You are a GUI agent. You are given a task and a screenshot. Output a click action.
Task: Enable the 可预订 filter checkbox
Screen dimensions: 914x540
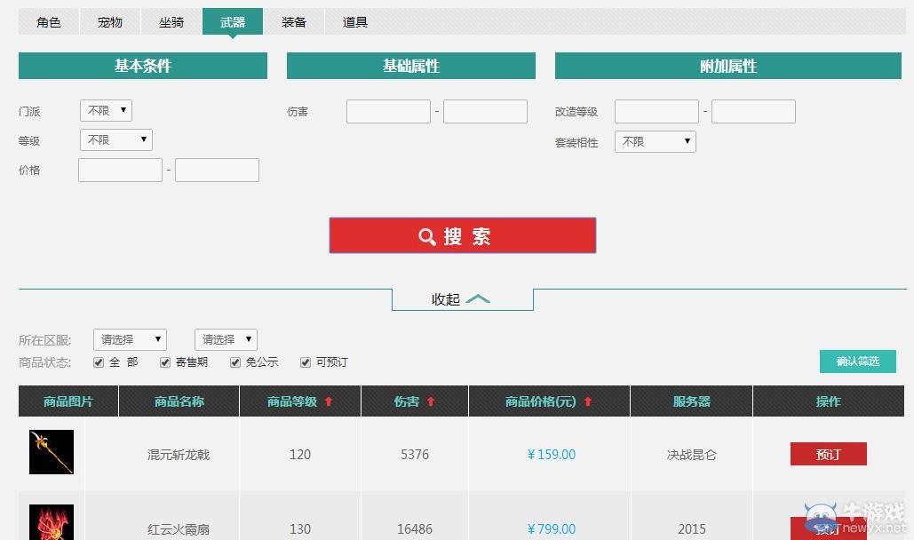306,362
